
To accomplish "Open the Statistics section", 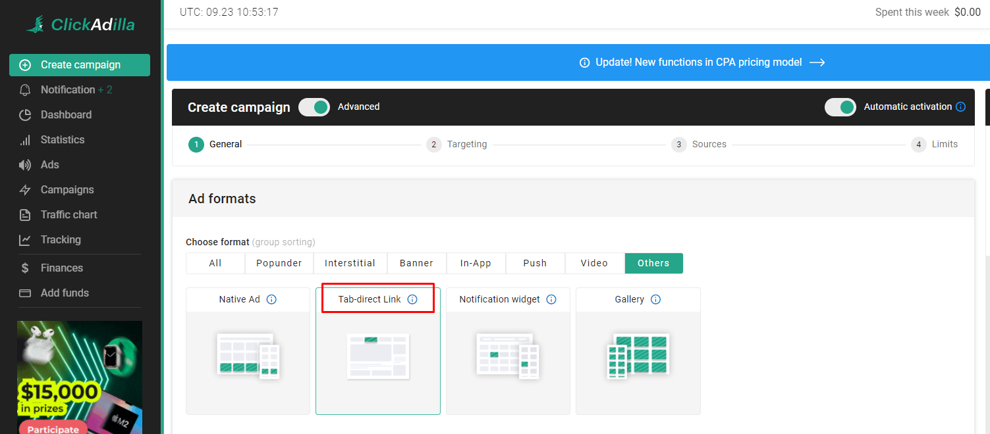I will coord(63,139).
